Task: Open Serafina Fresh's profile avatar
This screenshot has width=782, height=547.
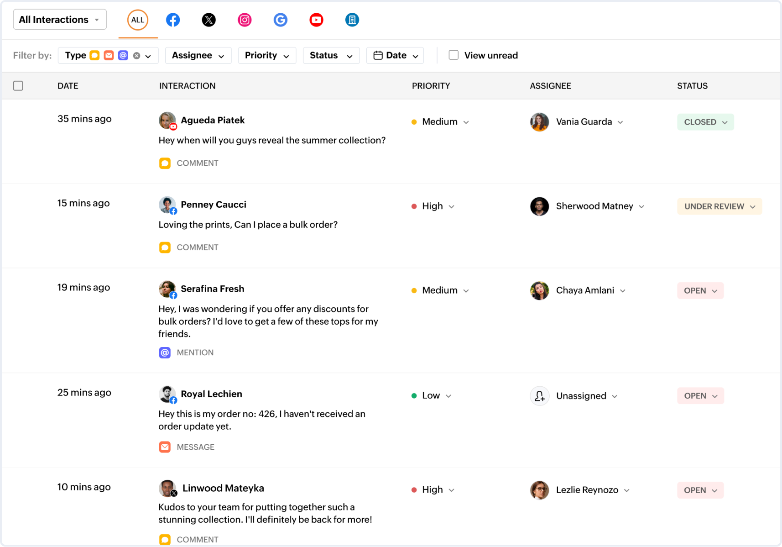Action: click(167, 289)
